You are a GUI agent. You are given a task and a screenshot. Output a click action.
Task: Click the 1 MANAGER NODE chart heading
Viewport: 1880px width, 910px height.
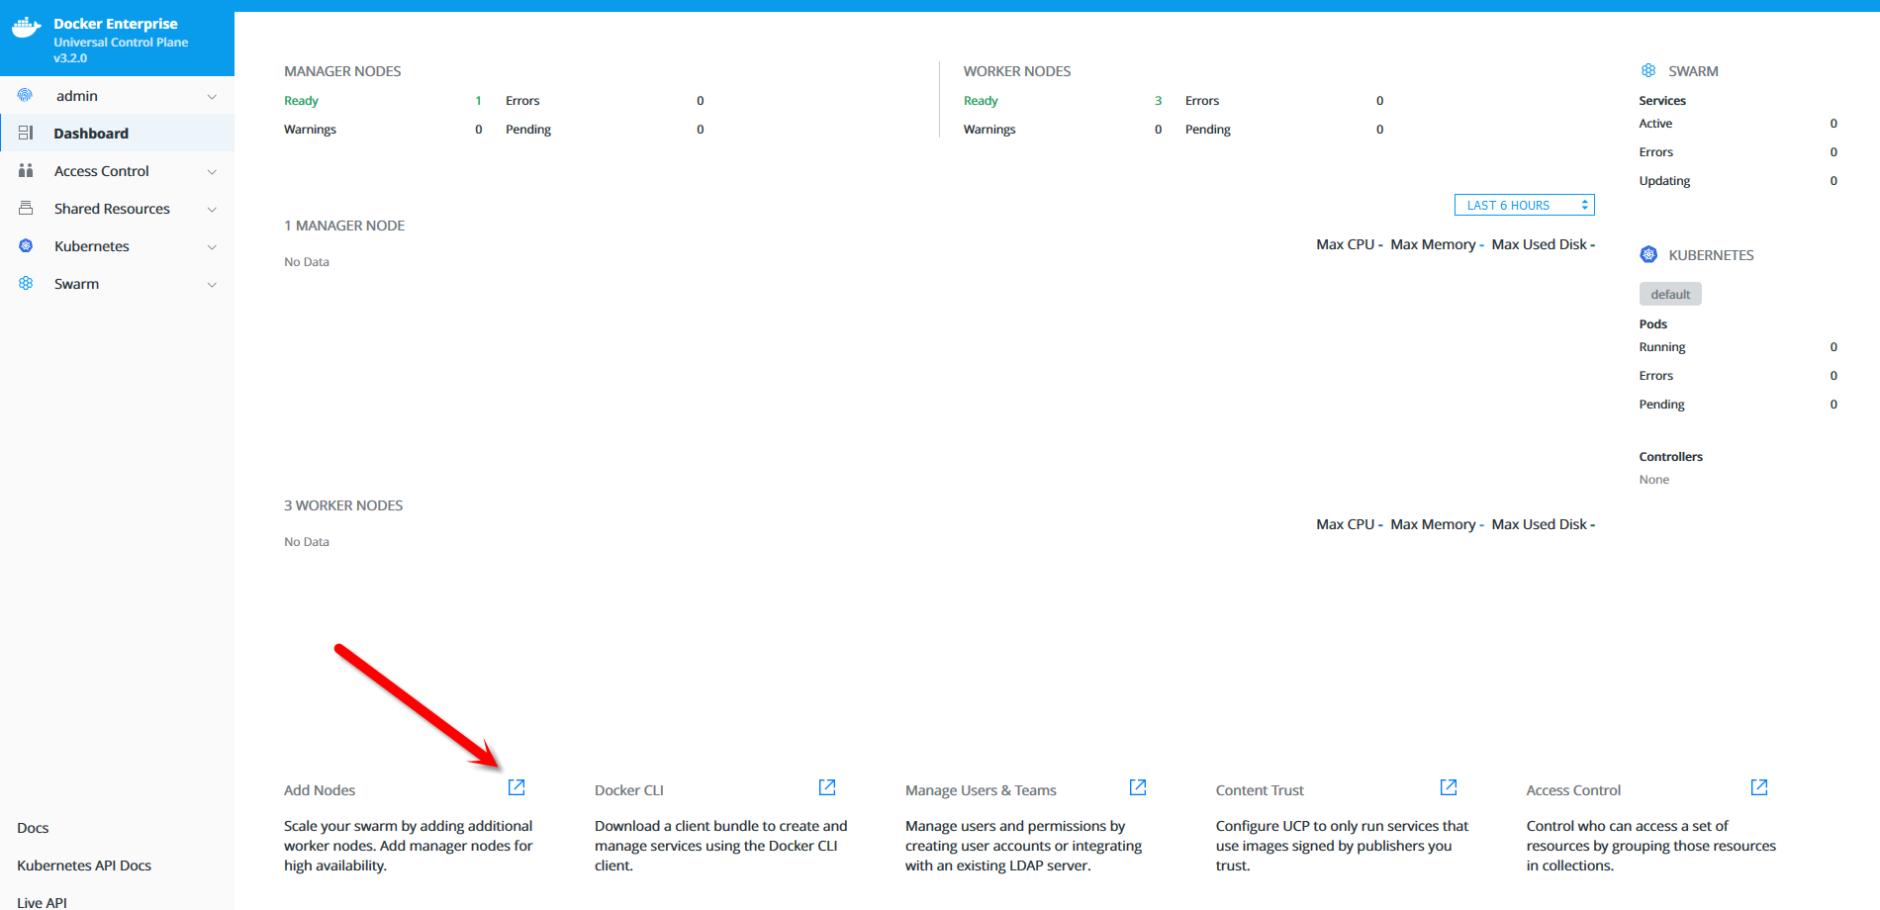[x=344, y=226]
